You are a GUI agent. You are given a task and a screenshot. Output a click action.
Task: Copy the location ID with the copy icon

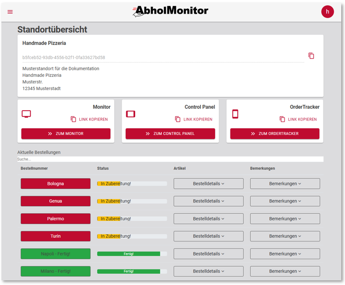311,56
